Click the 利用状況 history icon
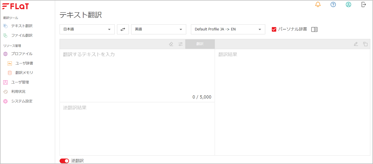 tap(5, 92)
